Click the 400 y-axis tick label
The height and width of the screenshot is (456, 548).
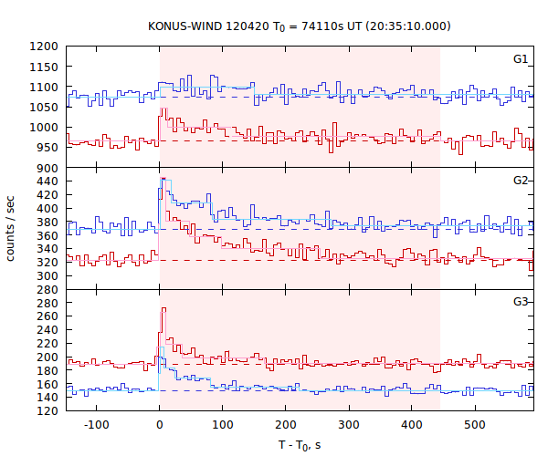[x=47, y=208]
